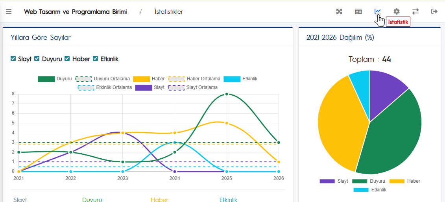Open the settings gear icon
445x202 pixels.
pyautogui.click(x=397, y=11)
